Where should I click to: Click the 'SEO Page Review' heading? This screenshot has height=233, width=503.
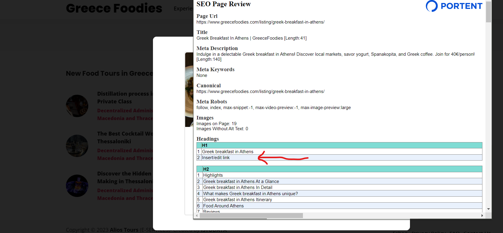224,4
